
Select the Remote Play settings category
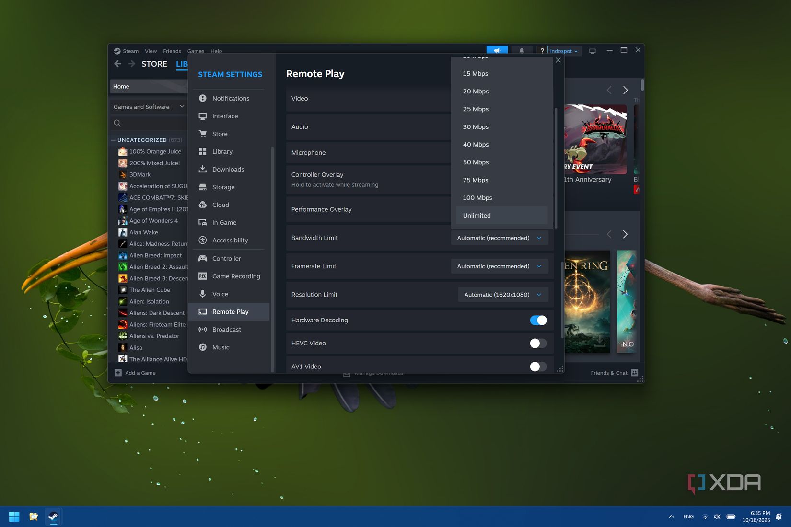tap(229, 311)
